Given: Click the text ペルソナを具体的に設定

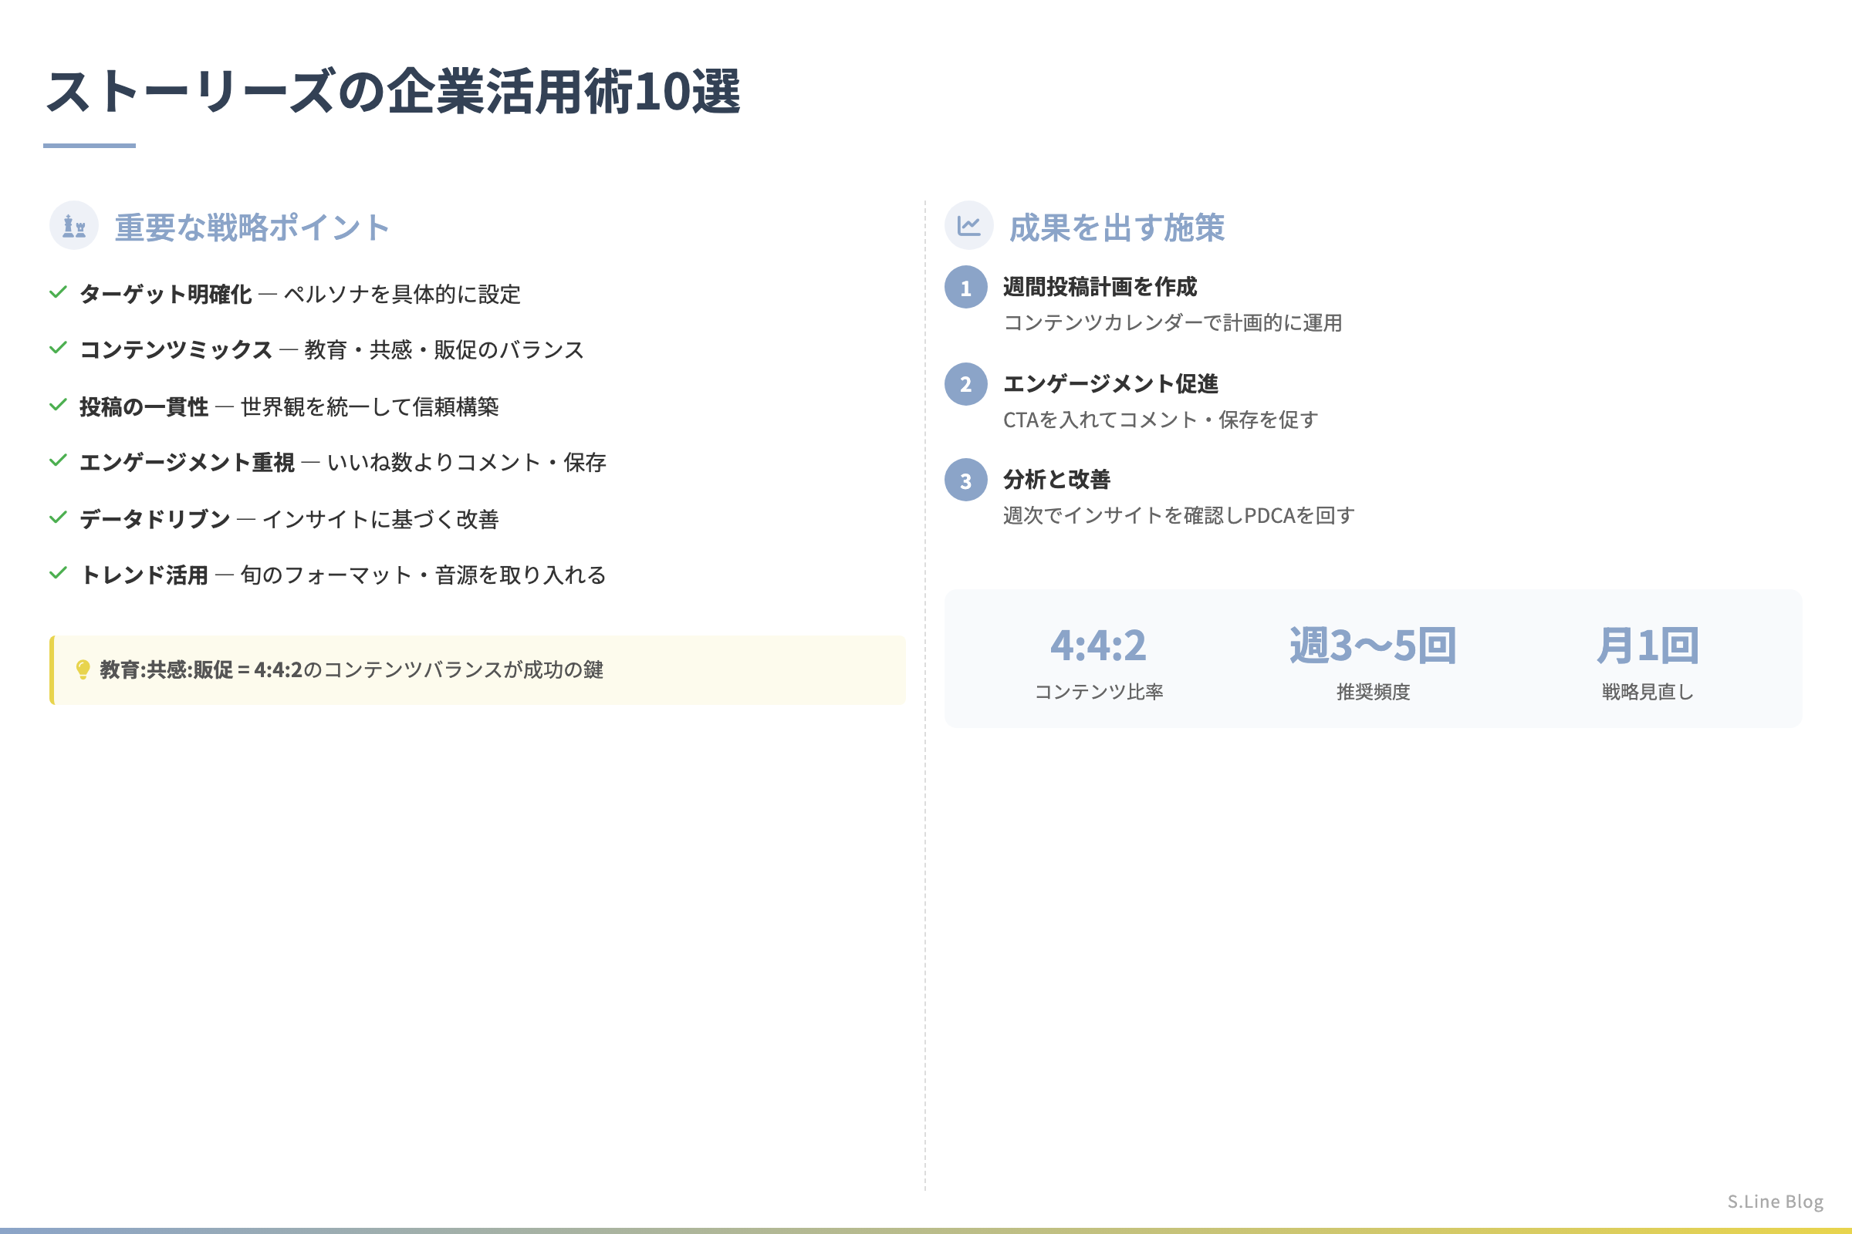Looking at the screenshot, I should pyautogui.click(x=402, y=295).
